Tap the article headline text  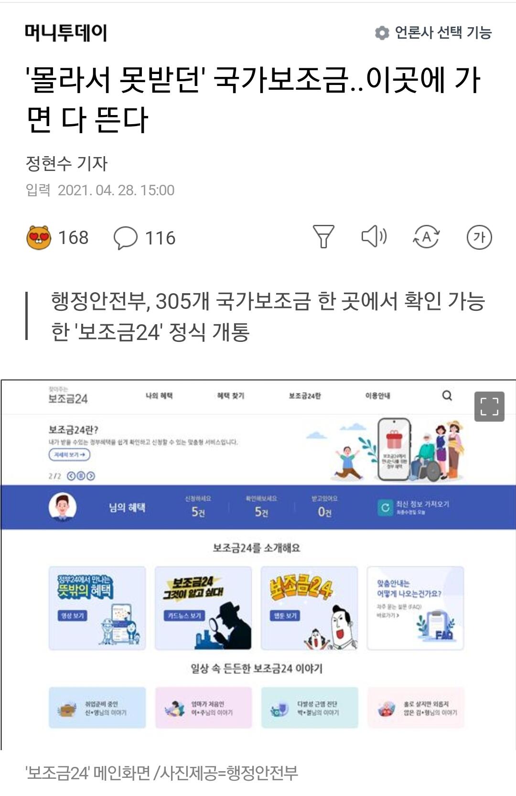coord(253,99)
